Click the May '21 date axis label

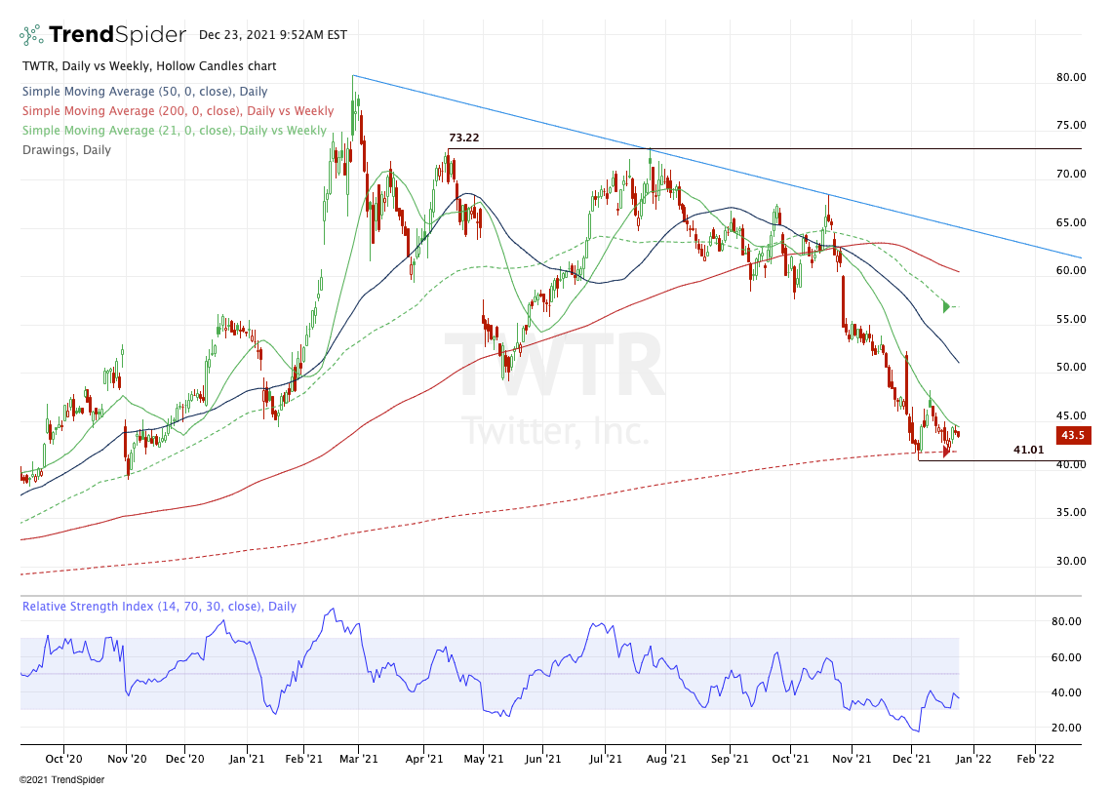point(483,759)
